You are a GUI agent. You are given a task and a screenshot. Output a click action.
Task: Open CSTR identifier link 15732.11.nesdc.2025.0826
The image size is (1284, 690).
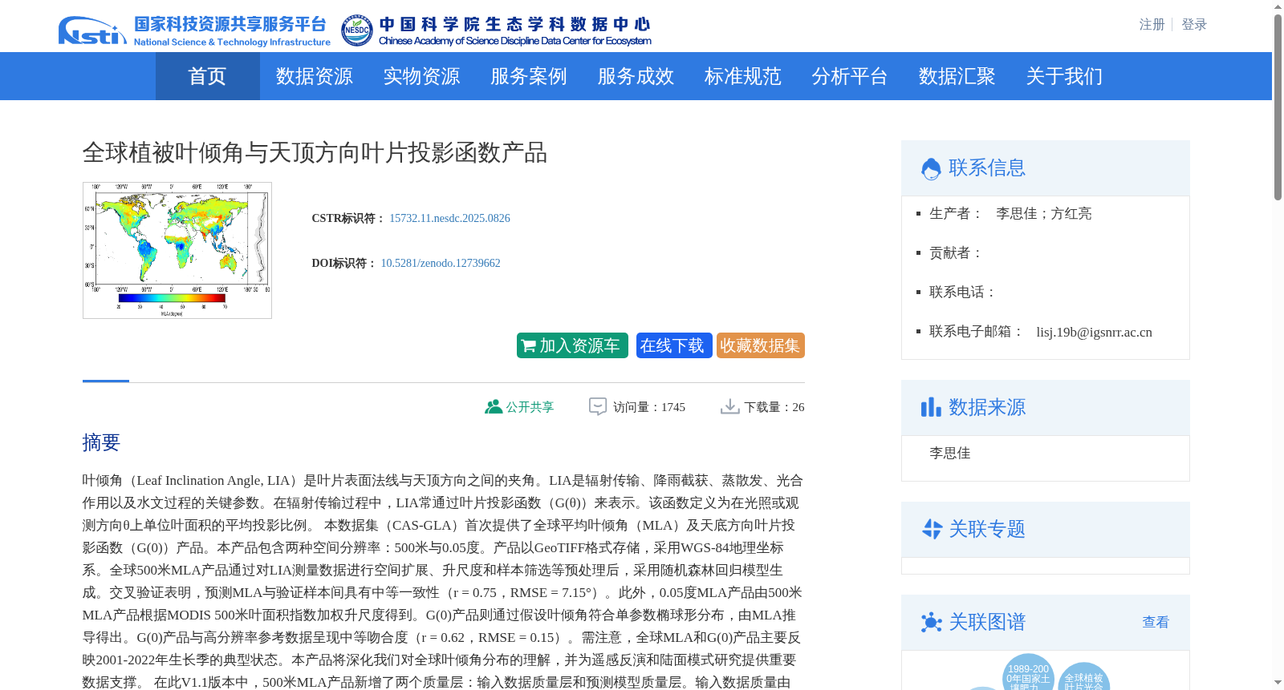point(449,218)
